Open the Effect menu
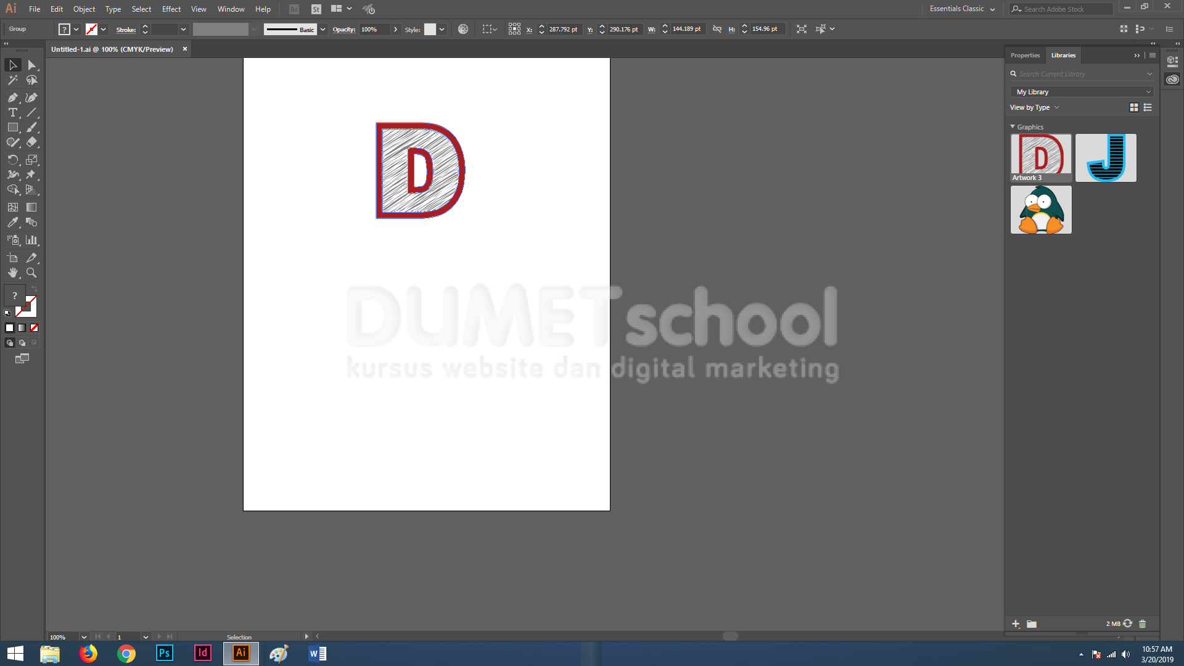The image size is (1184, 666). click(x=171, y=9)
